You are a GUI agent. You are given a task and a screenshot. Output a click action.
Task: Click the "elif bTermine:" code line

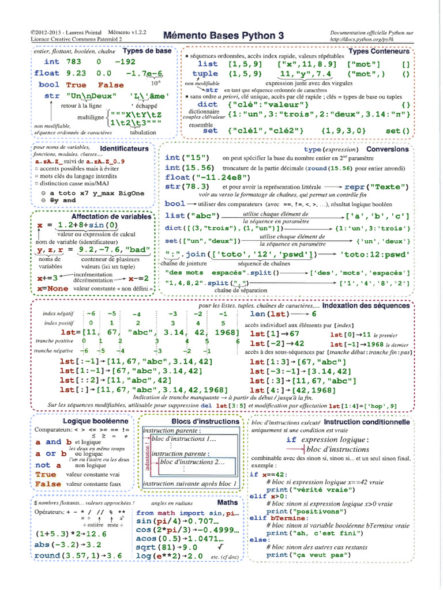click(x=279, y=518)
